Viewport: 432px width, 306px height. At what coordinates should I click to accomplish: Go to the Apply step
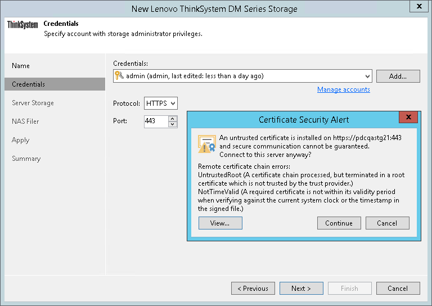[x=20, y=140]
